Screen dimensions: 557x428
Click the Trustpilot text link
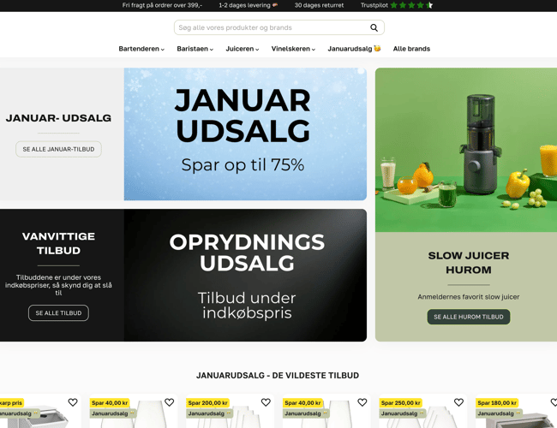374,5
